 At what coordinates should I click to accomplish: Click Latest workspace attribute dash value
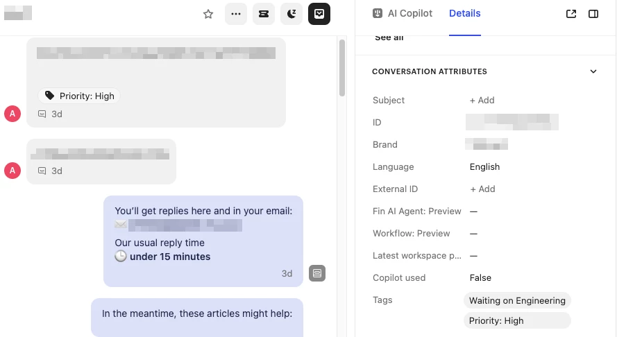point(474,256)
